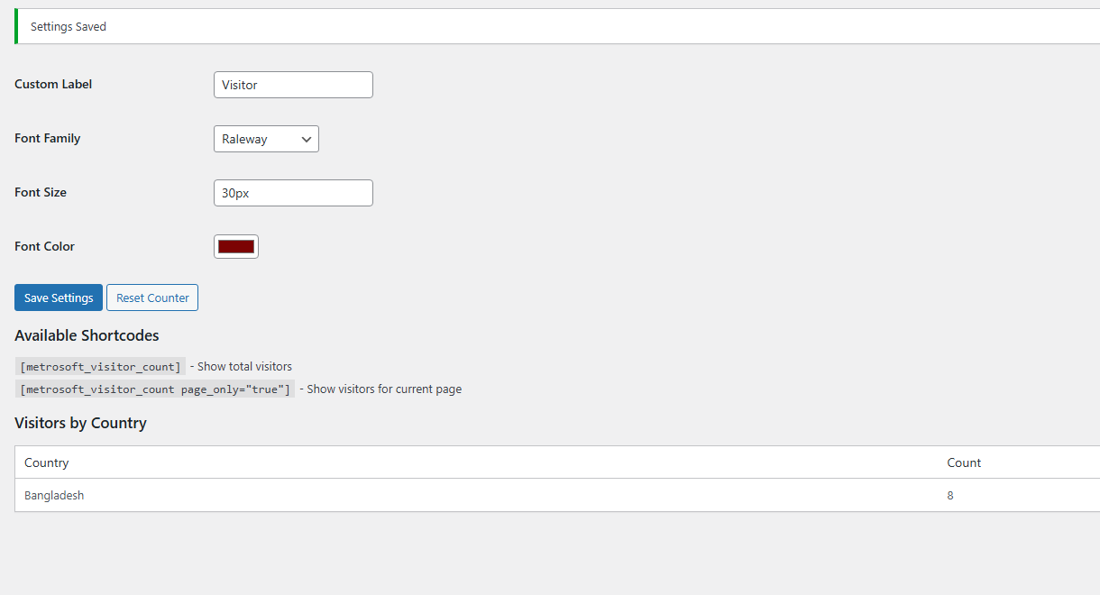Click the Country column header
This screenshot has height=595, width=1100.
tap(47, 462)
